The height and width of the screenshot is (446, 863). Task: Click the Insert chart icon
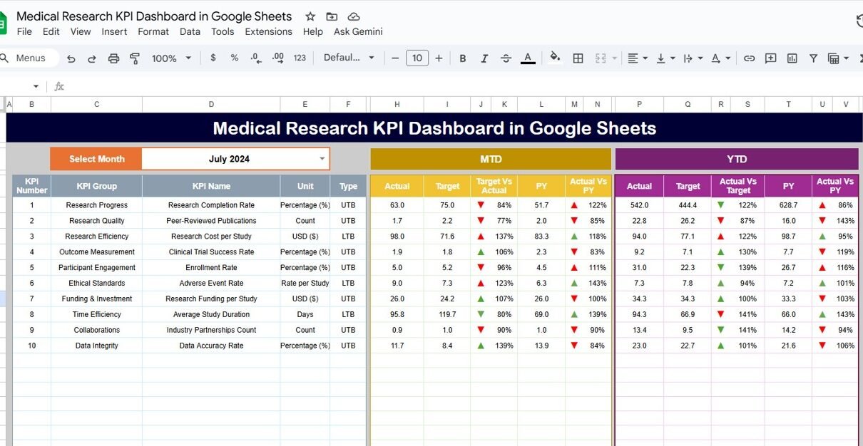tap(792, 58)
